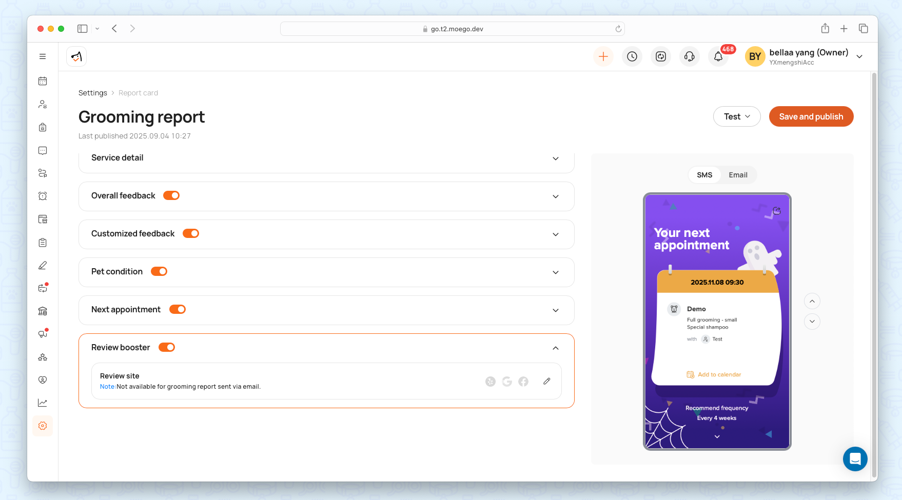Image resolution: width=902 pixels, height=500 pixels.
Task: Toggle the Customized feedback switch
Action: click(191, 233)
